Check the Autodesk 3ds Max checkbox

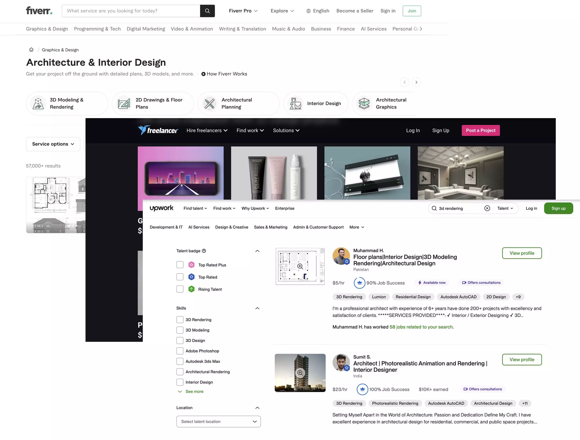180,361
